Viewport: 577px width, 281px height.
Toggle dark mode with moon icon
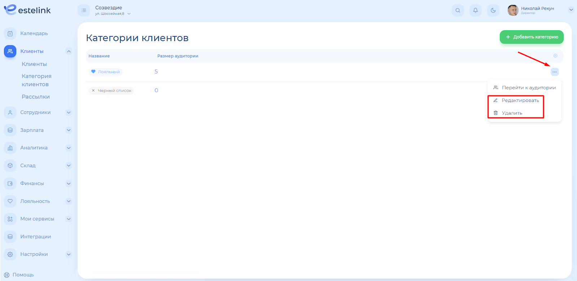coord(493,10)
